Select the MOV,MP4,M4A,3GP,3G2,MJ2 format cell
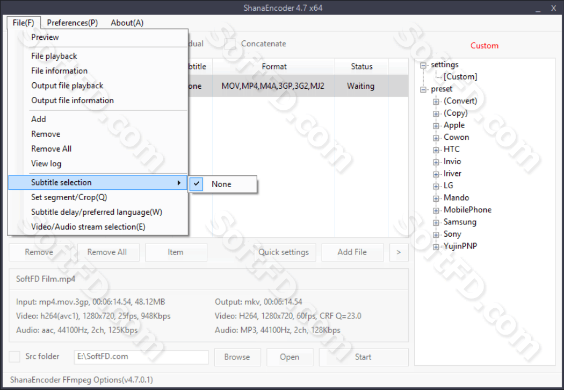 [x=273, y=86]
